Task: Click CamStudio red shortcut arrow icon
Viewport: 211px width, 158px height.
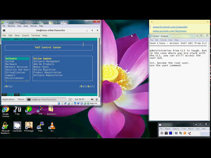Action: (189, 133)
